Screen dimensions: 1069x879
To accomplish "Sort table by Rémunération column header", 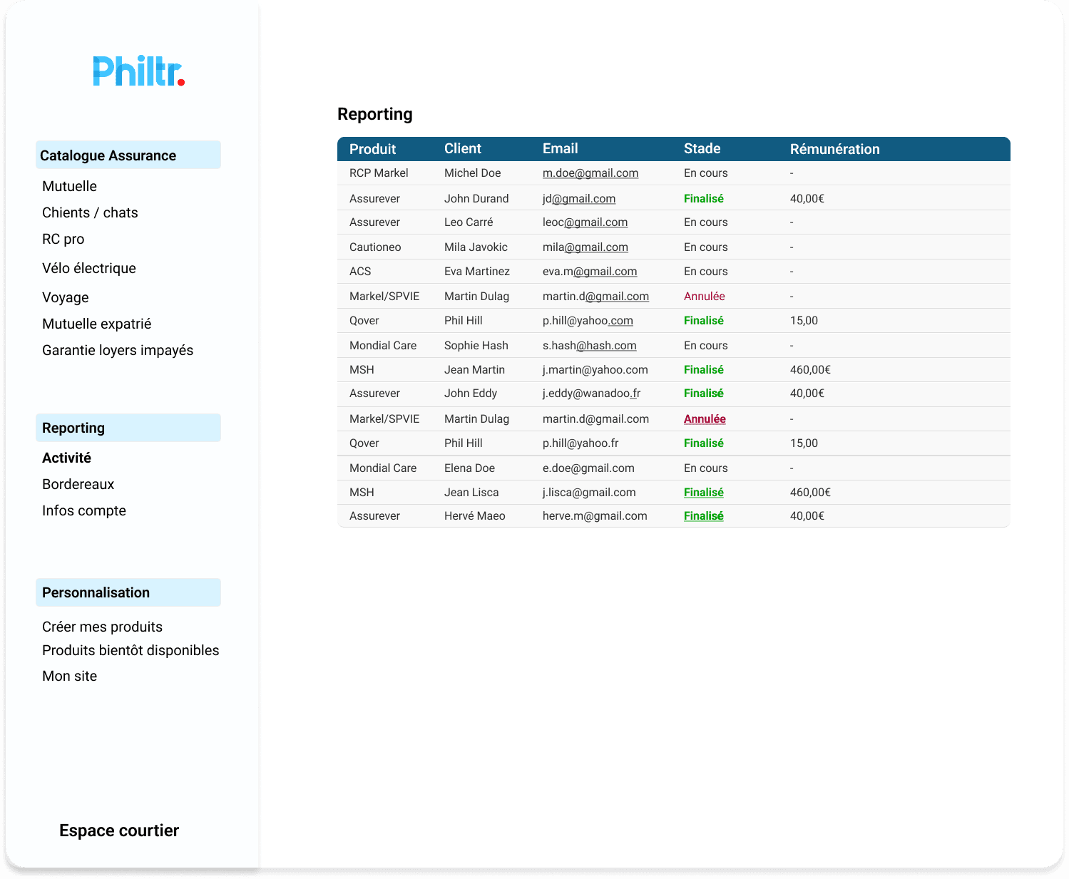I will (834, 149).
